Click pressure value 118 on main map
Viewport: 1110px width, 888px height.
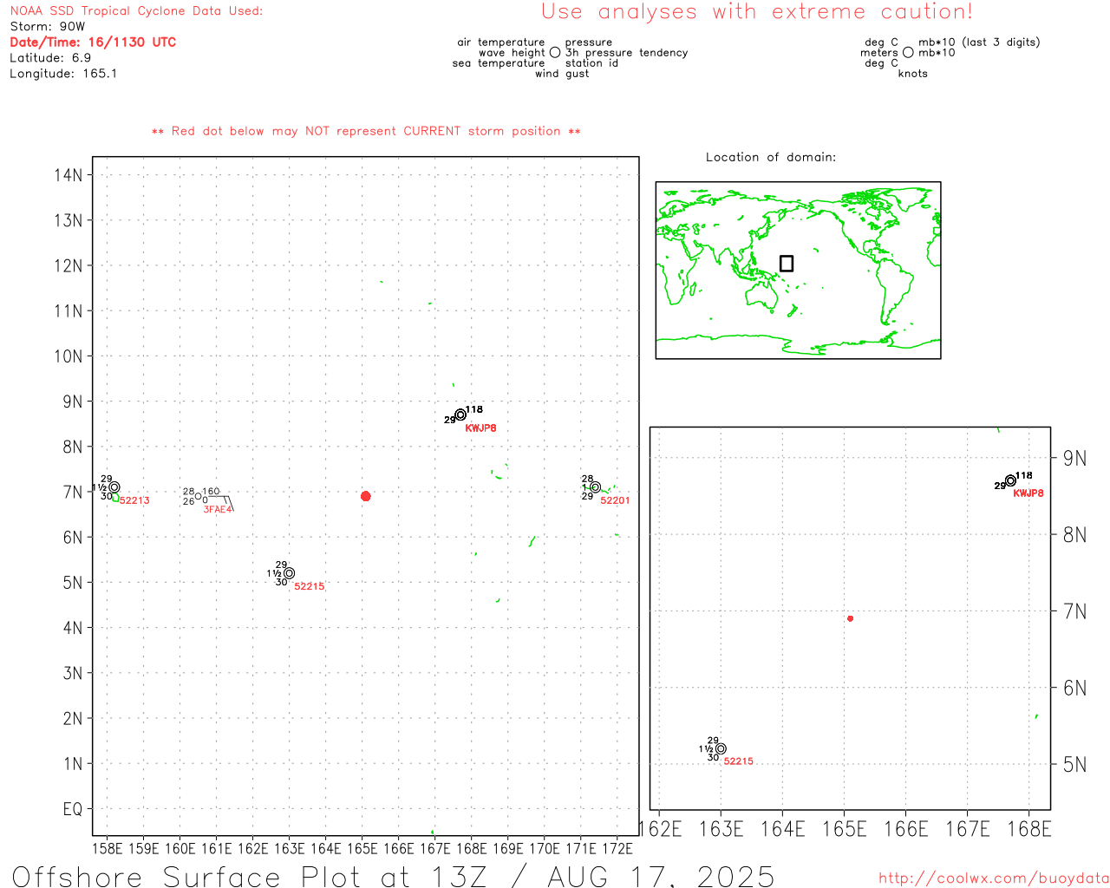click(x=474, y=409)
